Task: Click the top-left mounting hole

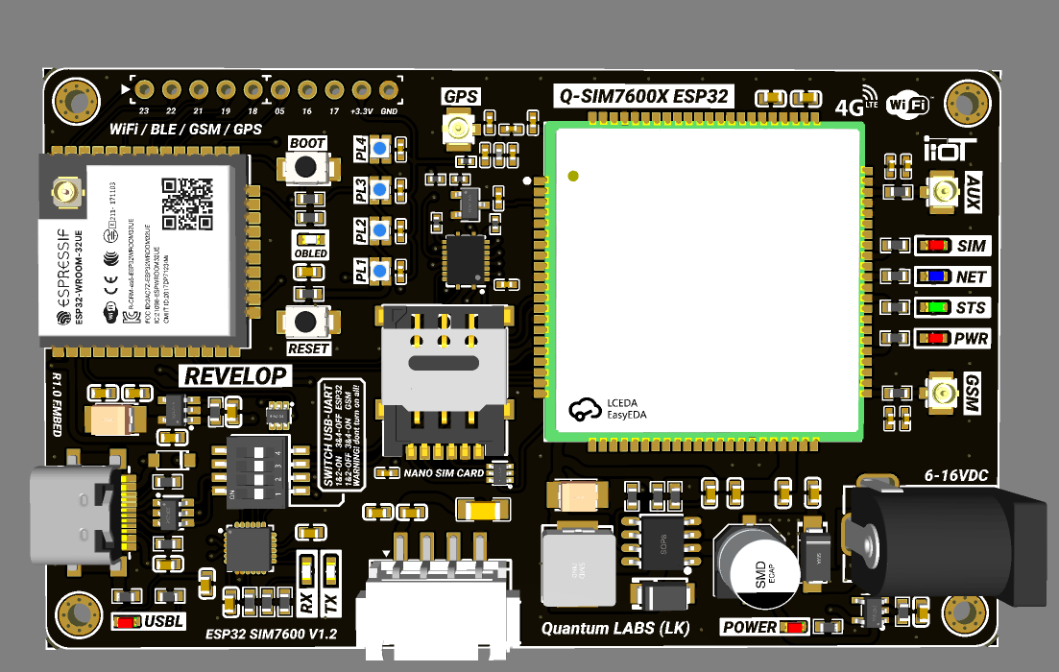Action: 76,102
